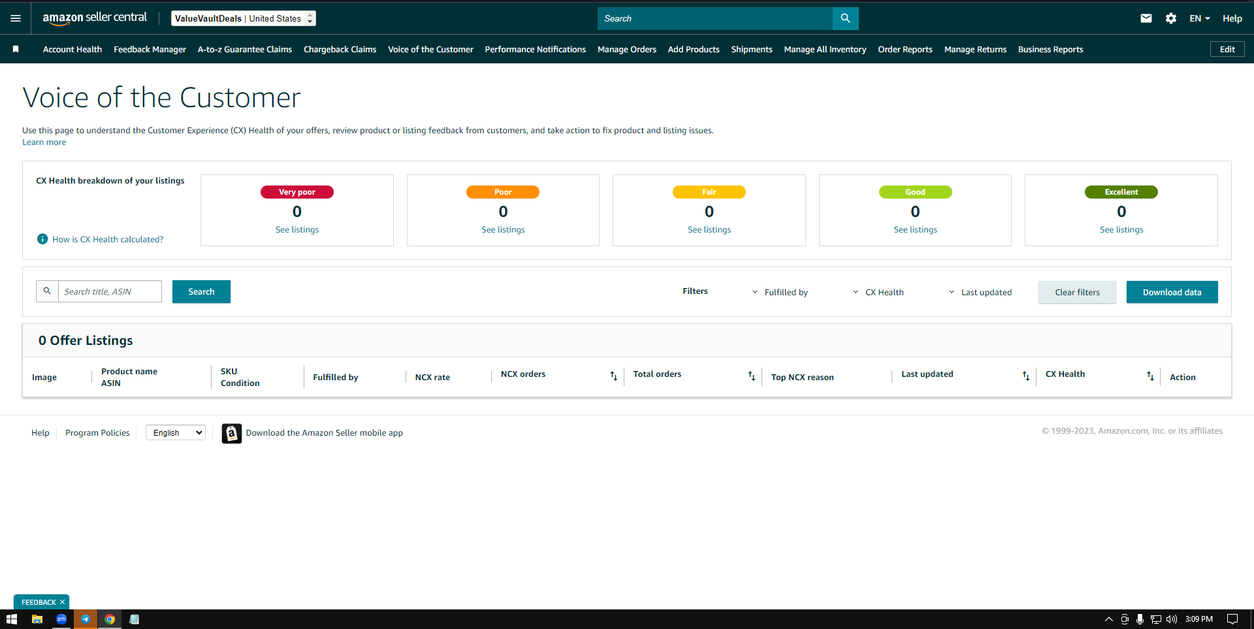Viewport: 1254px width, 629px height.
Task: Sort by Last updated column arrows
Action: (x=1025, y=376)
